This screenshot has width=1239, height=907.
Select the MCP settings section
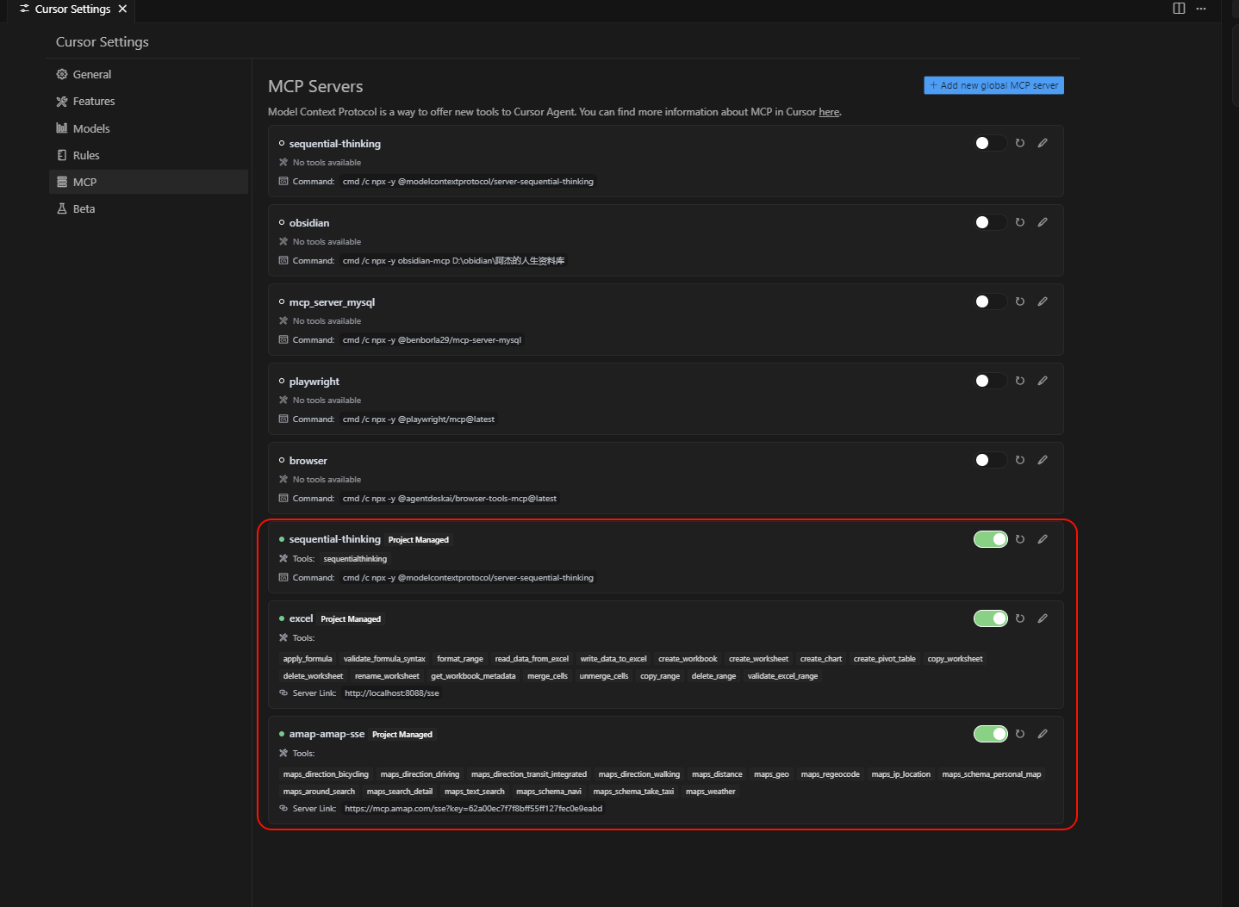148,182
